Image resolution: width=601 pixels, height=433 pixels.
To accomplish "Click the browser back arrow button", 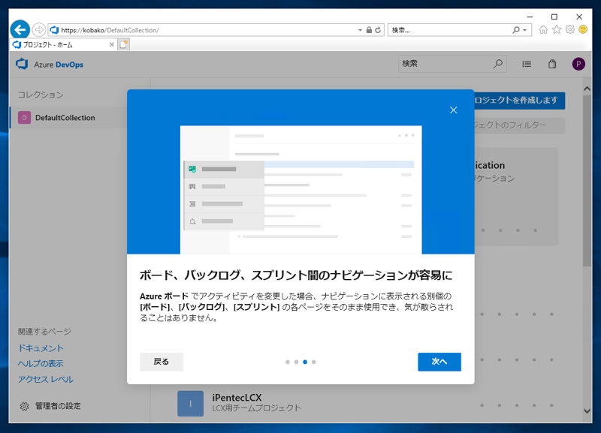I will point(20,29).
